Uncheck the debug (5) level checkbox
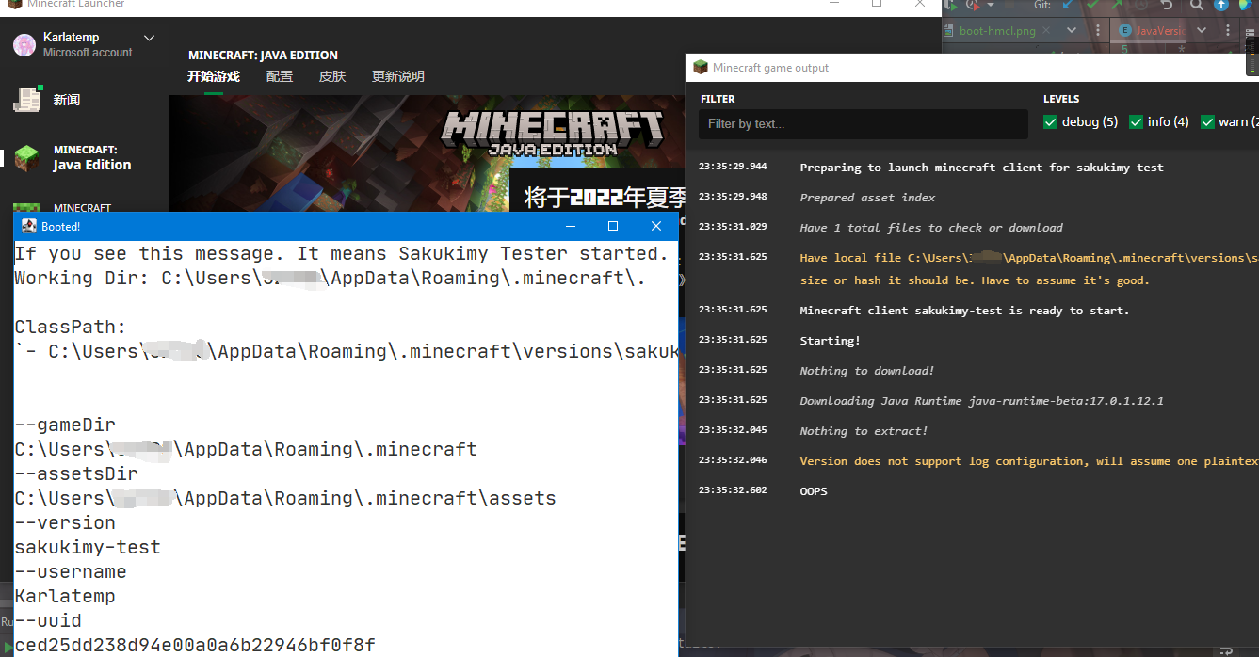Viewport: 1259px width, 657px height. pyautogui.click(x=1051, y=122)
